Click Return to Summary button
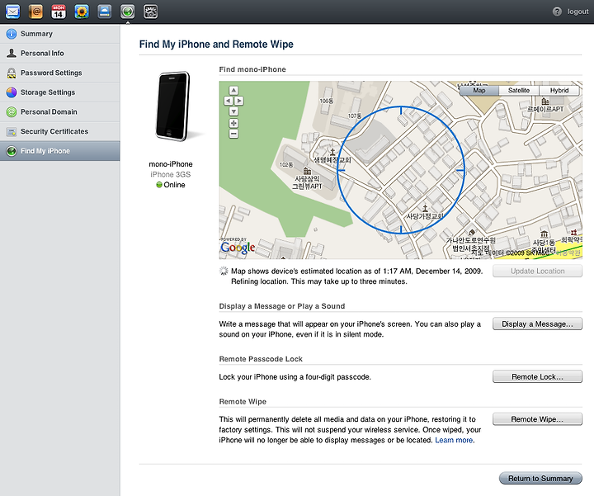This screenshot has height=496, width=594. tap(540, 478)
